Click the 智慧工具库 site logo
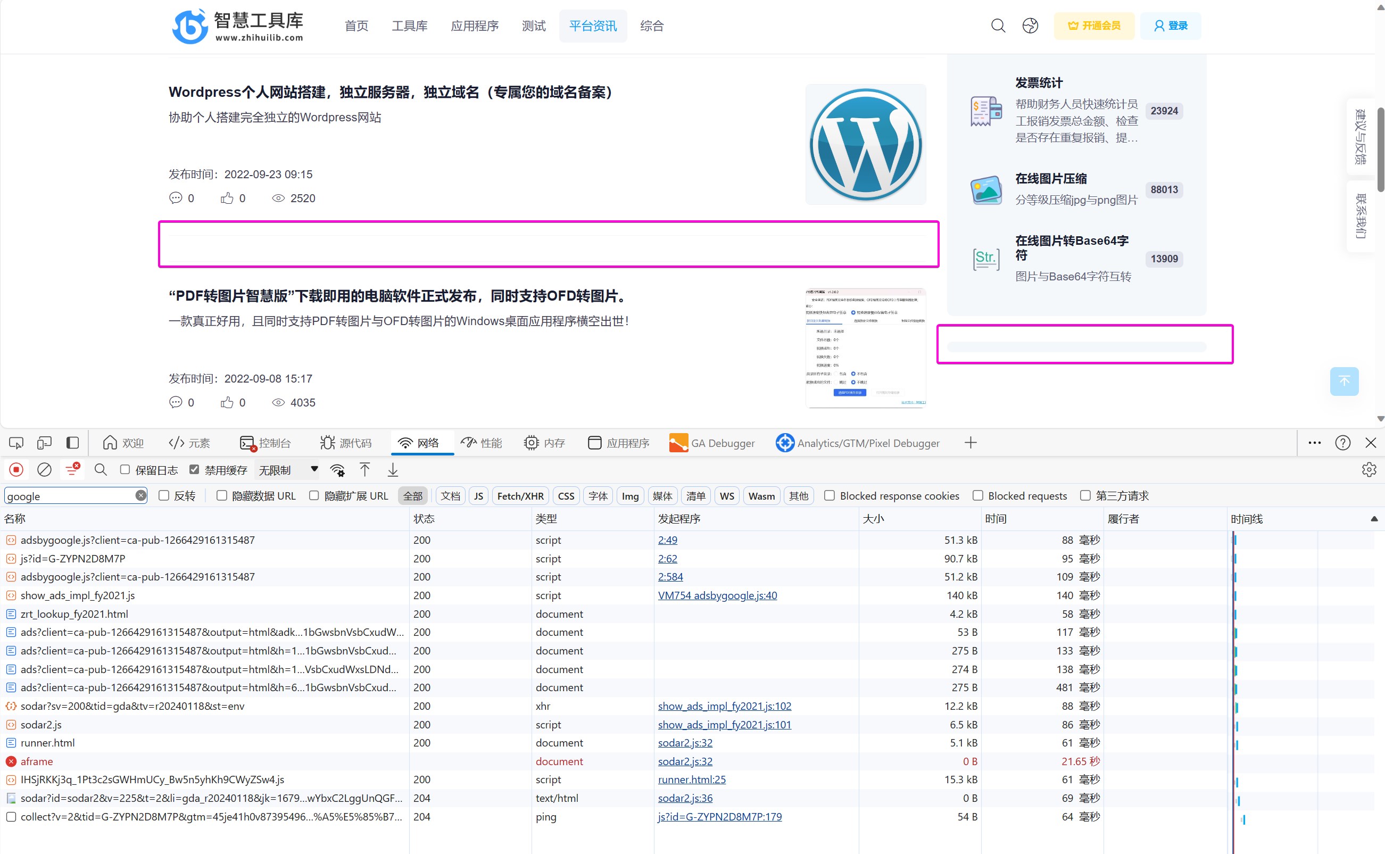Viewport: 1385px width, 854px height. click(x=238, y=26)
